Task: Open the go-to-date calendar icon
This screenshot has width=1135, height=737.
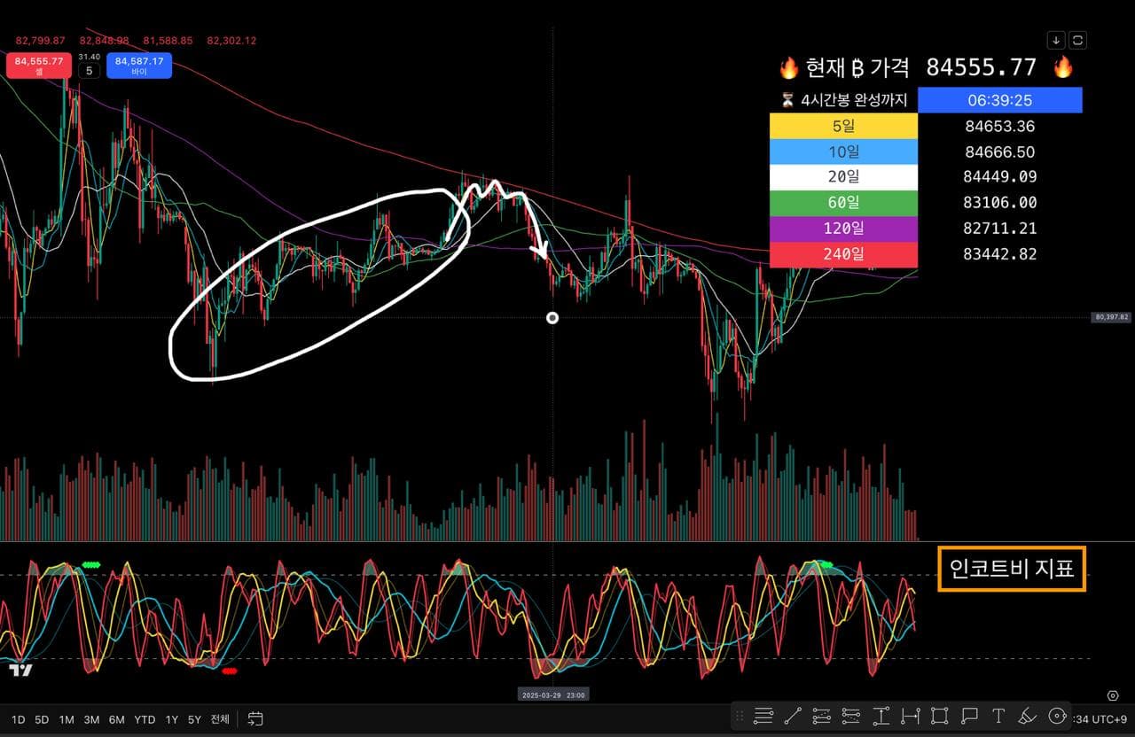Action: tap(255, 718)
